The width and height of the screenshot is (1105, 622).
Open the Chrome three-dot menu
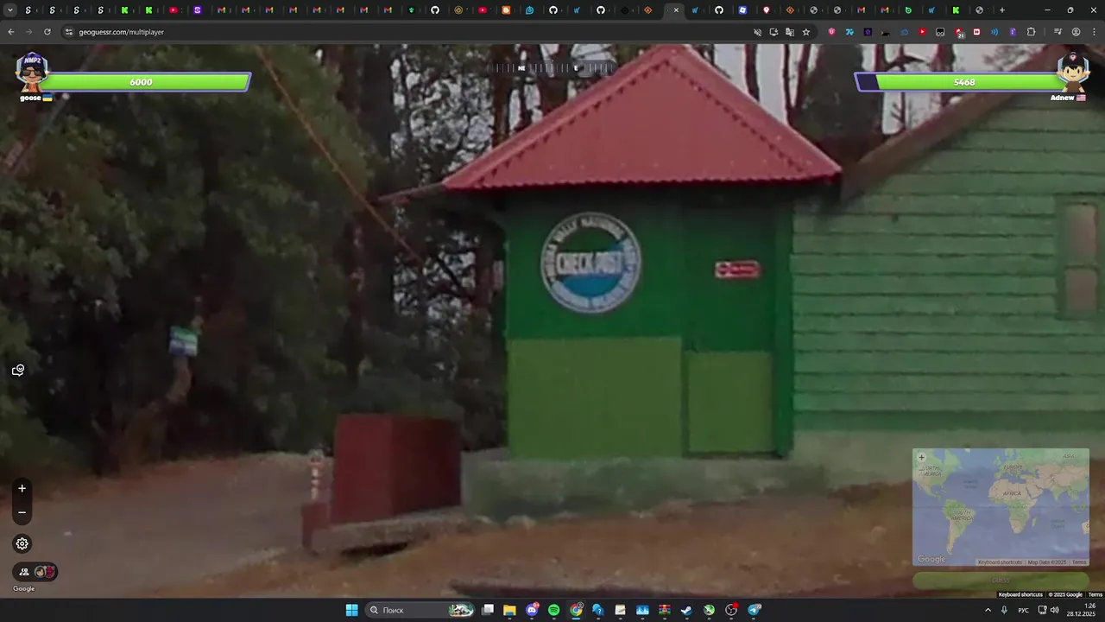[1093, 32]
